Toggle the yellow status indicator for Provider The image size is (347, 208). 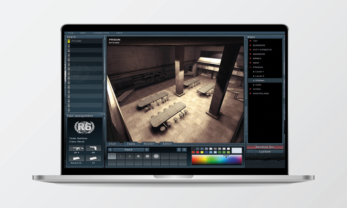click(69, 41)
